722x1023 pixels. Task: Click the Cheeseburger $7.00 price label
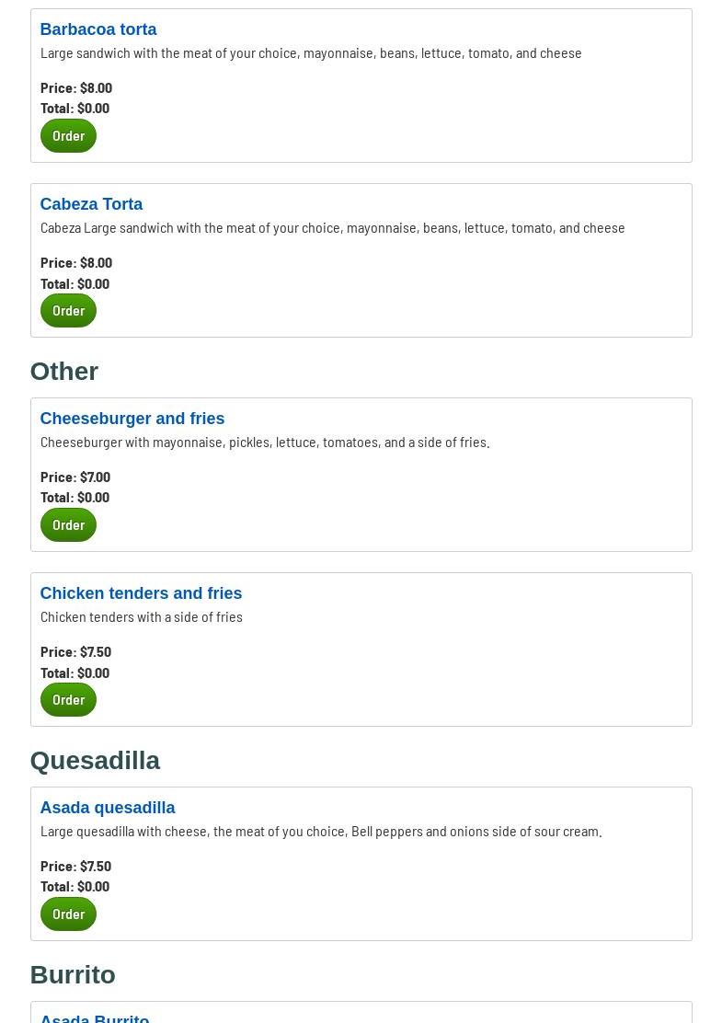pyautogui.click(x=75, y=477)
